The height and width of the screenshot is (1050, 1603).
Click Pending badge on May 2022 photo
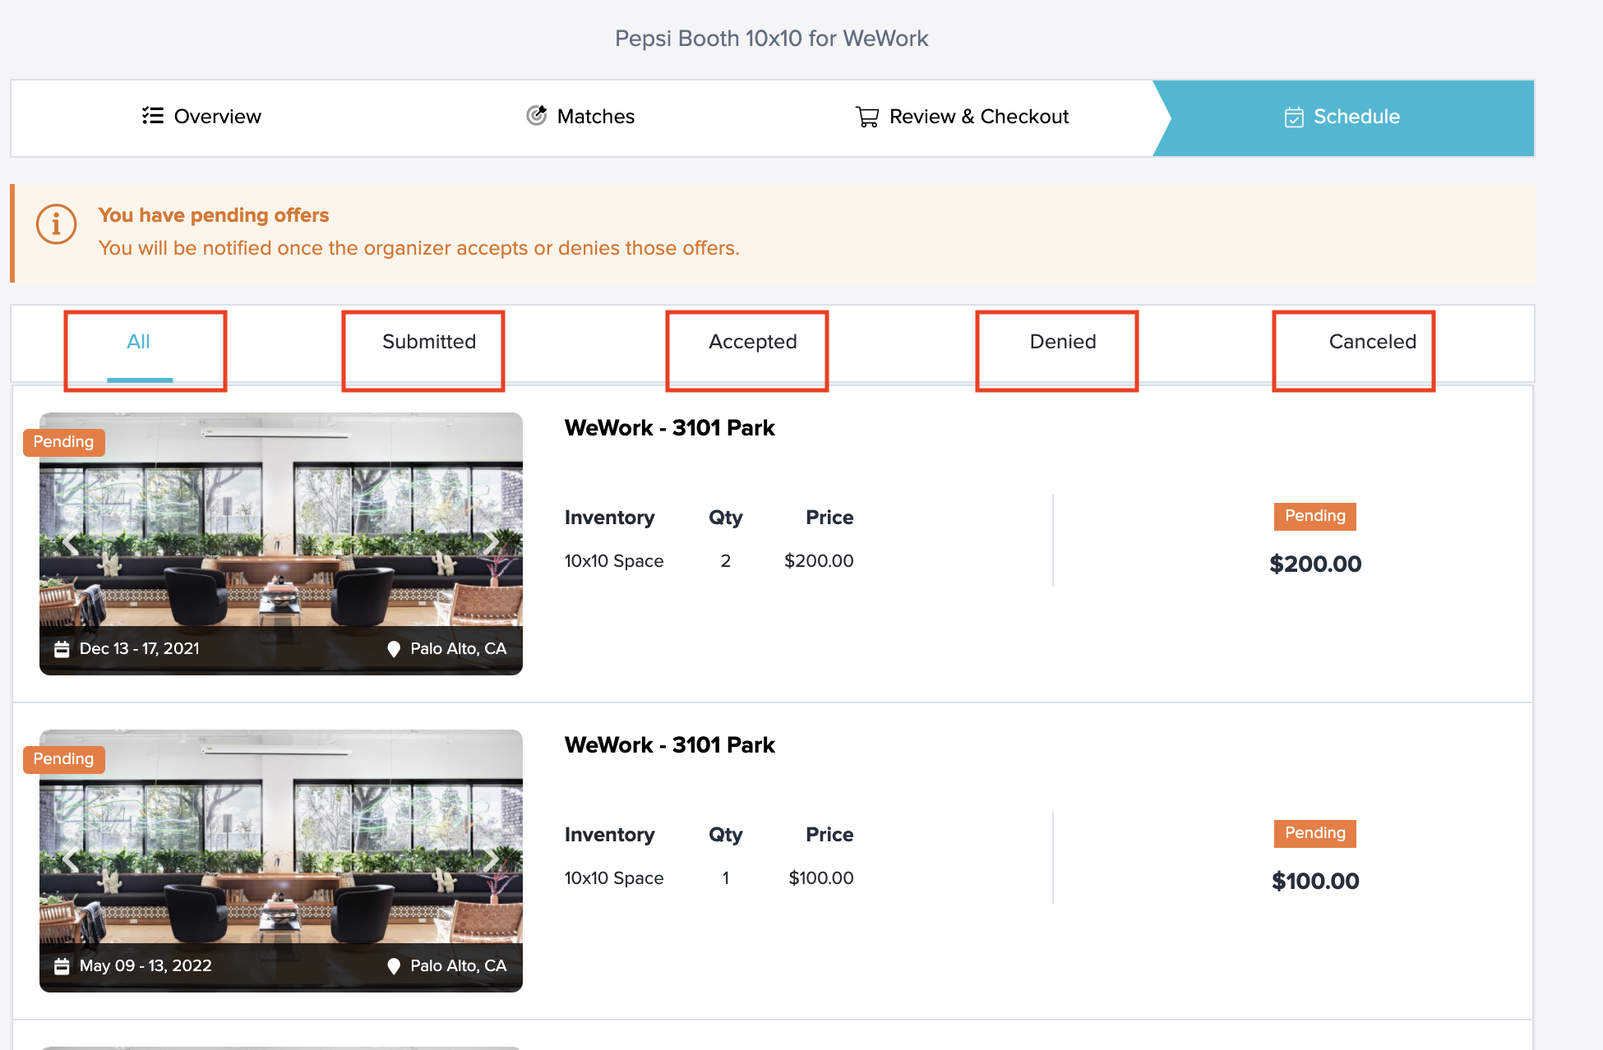[64, 759]
